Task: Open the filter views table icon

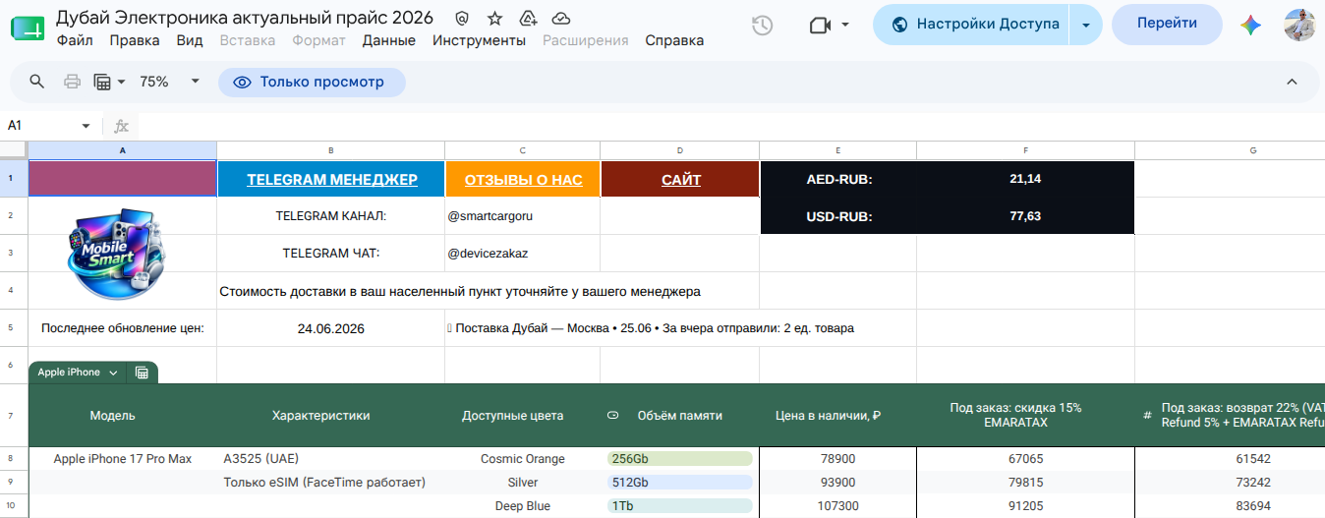Action: pyautogui.click(x=109, y=82)
